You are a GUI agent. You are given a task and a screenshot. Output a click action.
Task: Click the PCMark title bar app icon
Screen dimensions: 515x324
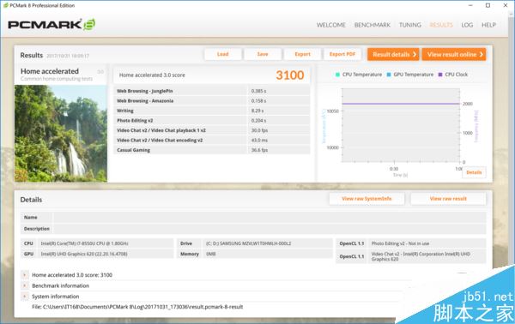[6, 5]
